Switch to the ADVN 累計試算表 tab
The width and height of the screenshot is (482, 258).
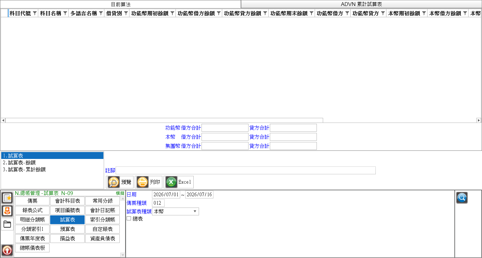point(361,4)
